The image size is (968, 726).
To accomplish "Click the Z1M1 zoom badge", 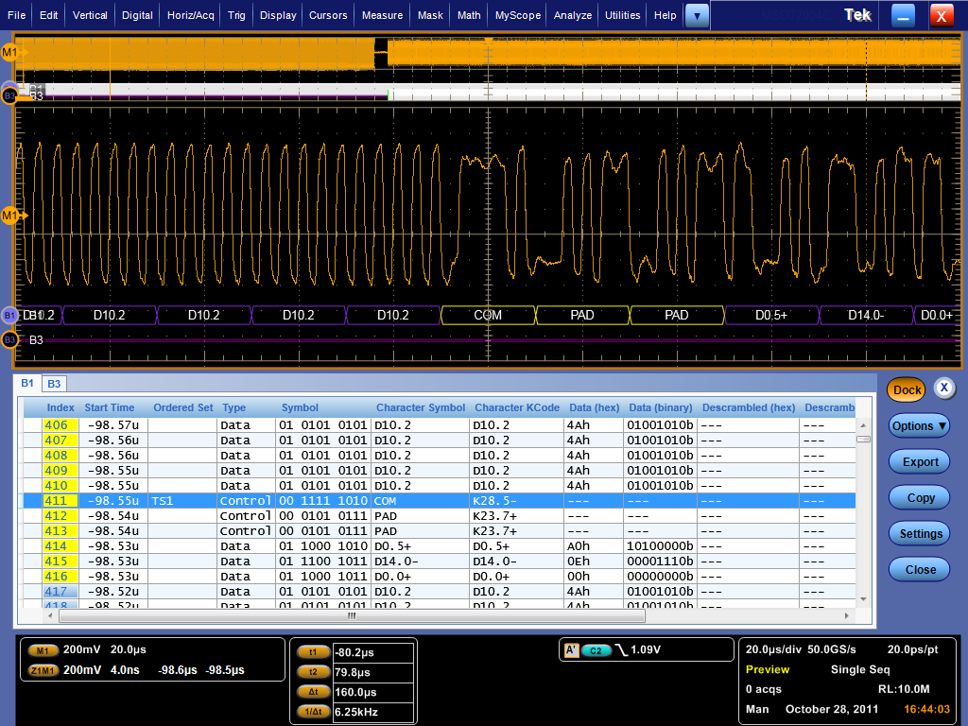I will point(43,670).
